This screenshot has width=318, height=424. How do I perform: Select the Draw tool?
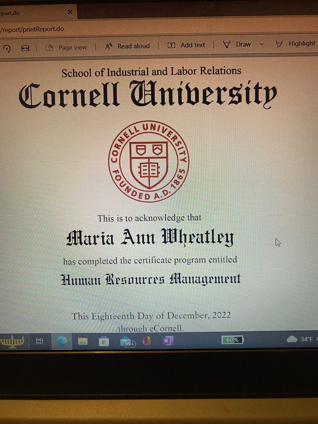point(237,44)
